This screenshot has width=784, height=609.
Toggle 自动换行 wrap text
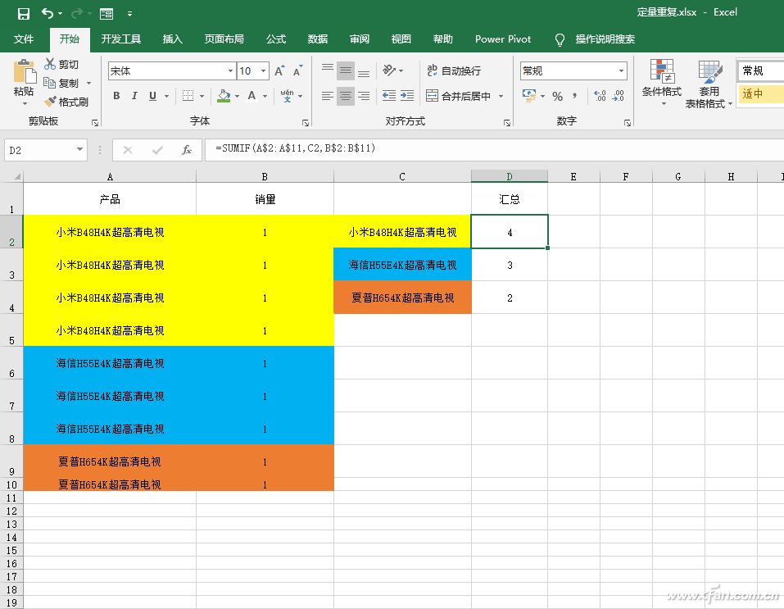(x=454, y=70)
